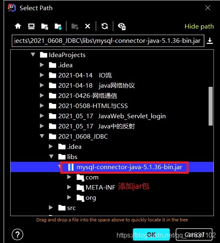This screenshot has height=243, width=220.
Task: Expand the JavaWeb_Servlet_login folder arrow
Action: [x=42, y=116]
